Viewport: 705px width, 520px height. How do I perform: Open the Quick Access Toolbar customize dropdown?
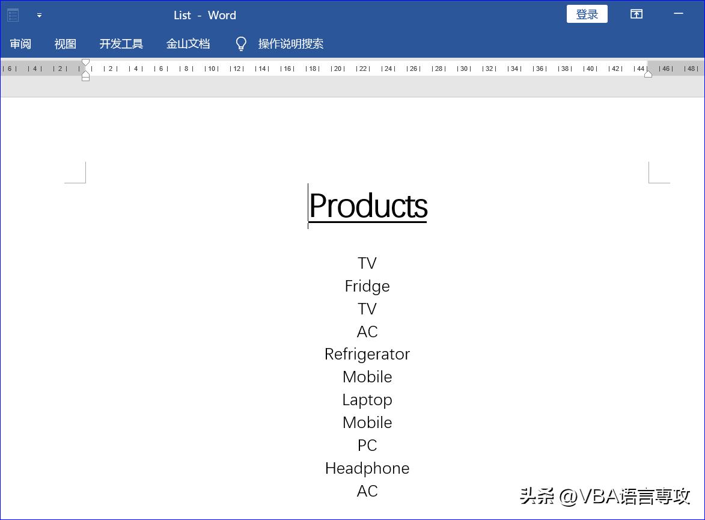click(x=40, y=15)
